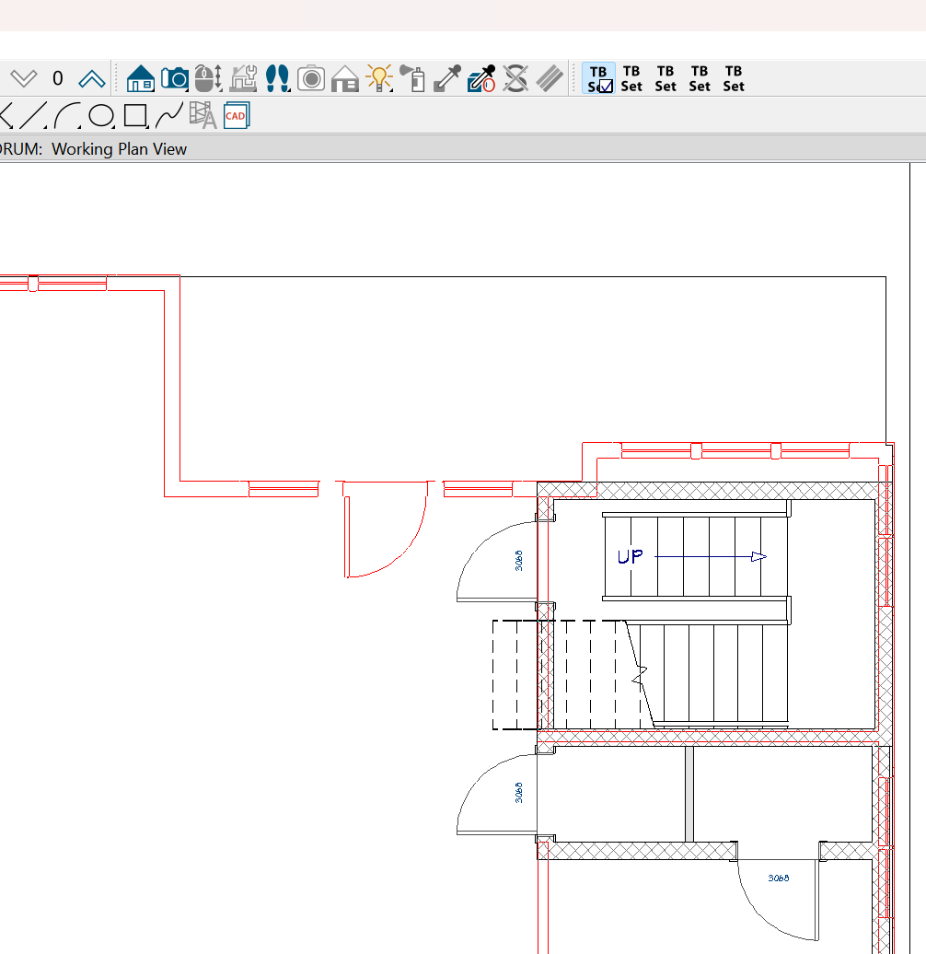Click the gray round-lens camera icon

pyautogui.click(x=311, y=78)
